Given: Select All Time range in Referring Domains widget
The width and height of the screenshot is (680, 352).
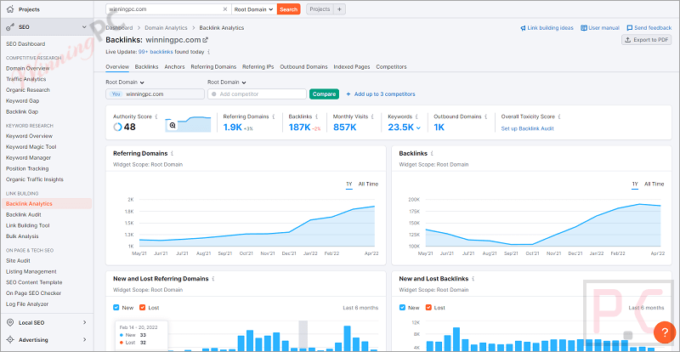Looking at the screenshot, I should coord(368,184).
